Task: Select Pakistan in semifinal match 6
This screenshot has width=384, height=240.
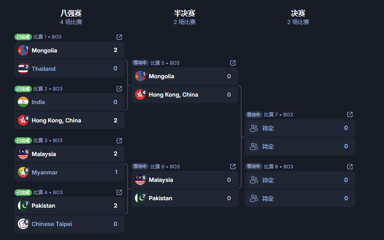Action: [185, 198]
